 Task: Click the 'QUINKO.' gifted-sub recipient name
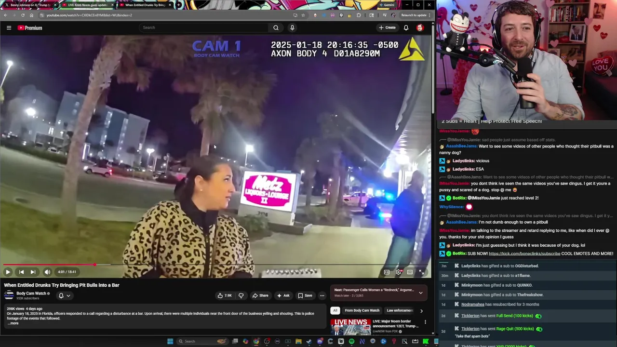[x=523, y=285]
